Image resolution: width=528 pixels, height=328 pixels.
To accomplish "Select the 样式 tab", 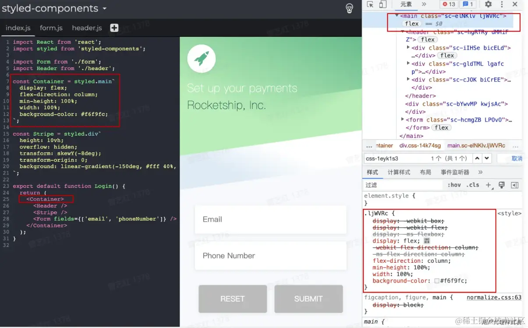I will (x=372, y=172).
